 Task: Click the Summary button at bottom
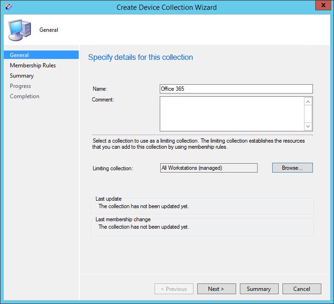(259, 289)
